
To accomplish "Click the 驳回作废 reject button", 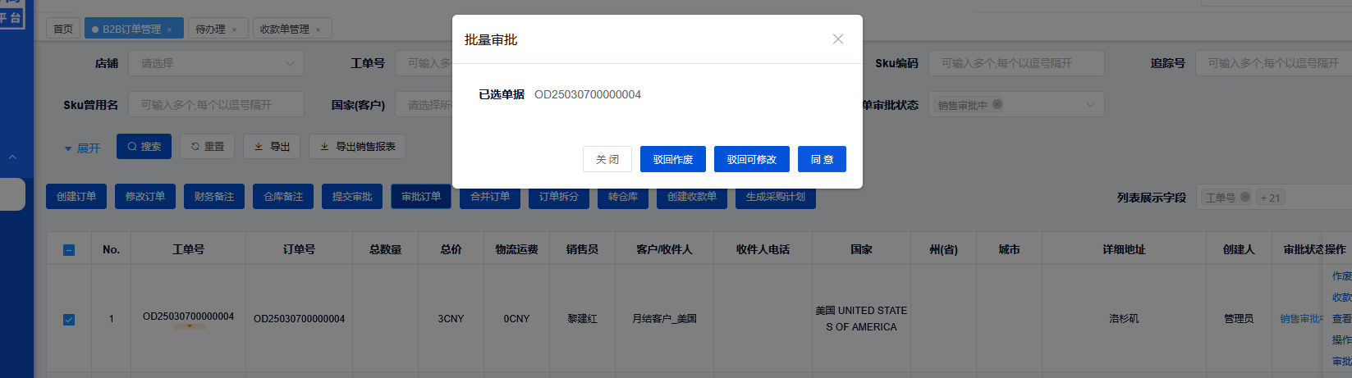I will tap(672, 159).
